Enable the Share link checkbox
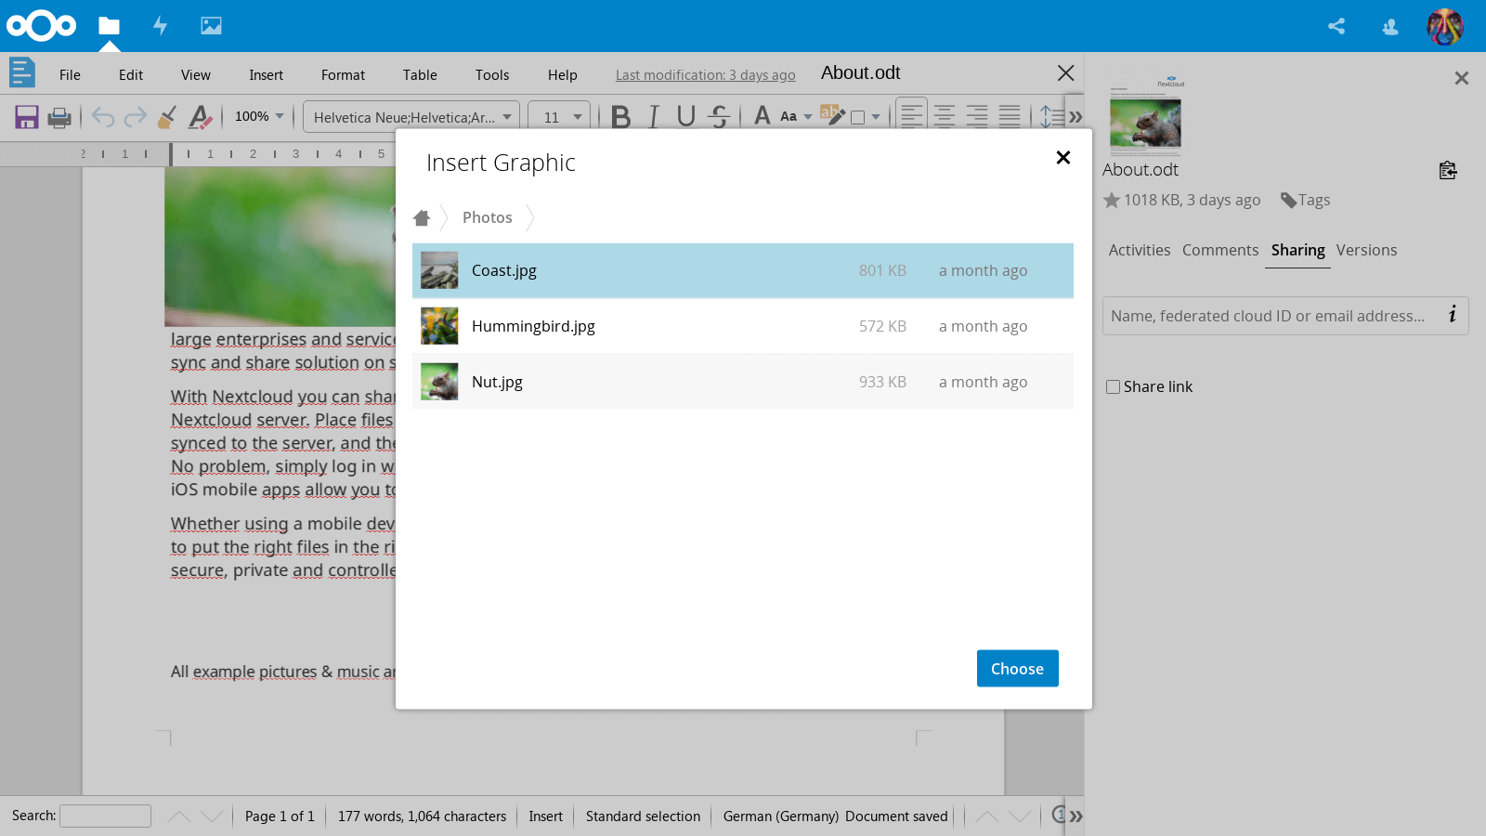1486x836 pixels. (x=1113, y=387)
